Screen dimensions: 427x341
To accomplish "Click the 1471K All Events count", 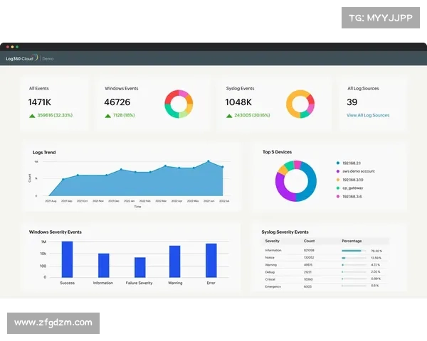I will (x=41, y=102).
